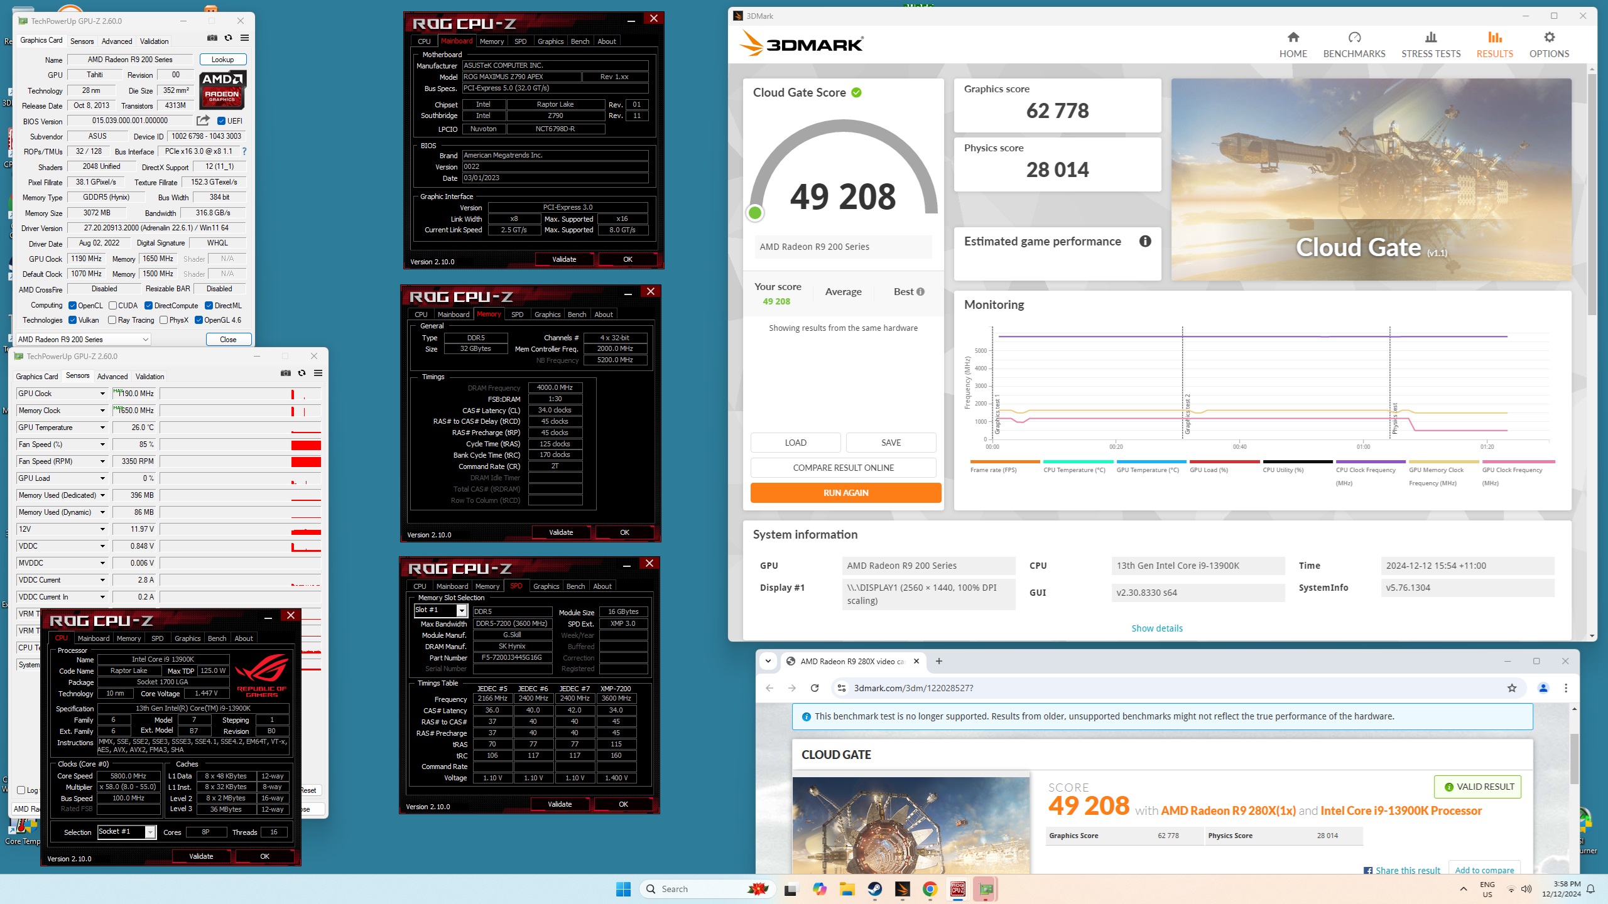
Task: Toggle CUDA checkbox in GPU-Z
Action: [x=113, y=306]
